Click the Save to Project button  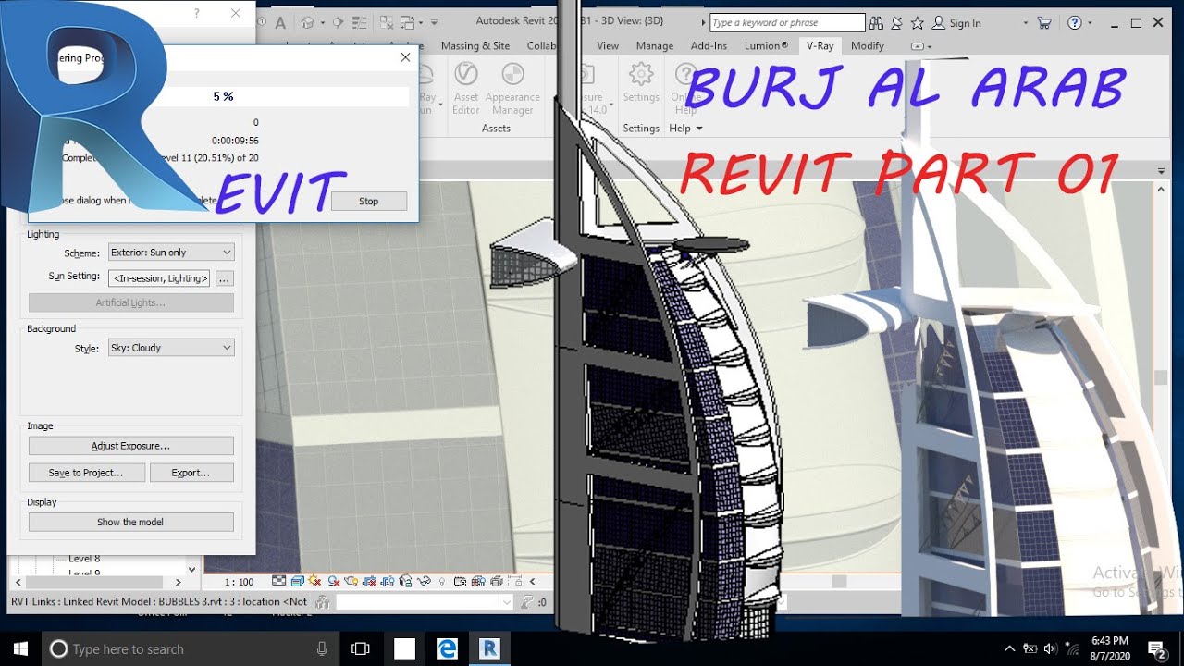coord(87,473)
